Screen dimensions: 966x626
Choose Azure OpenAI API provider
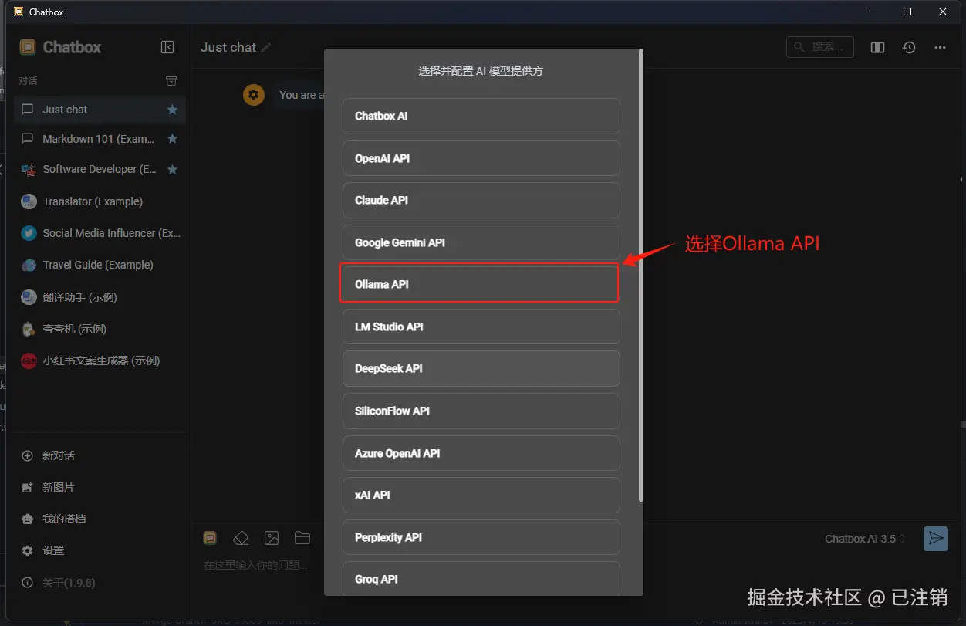click(x=481, y=453)
